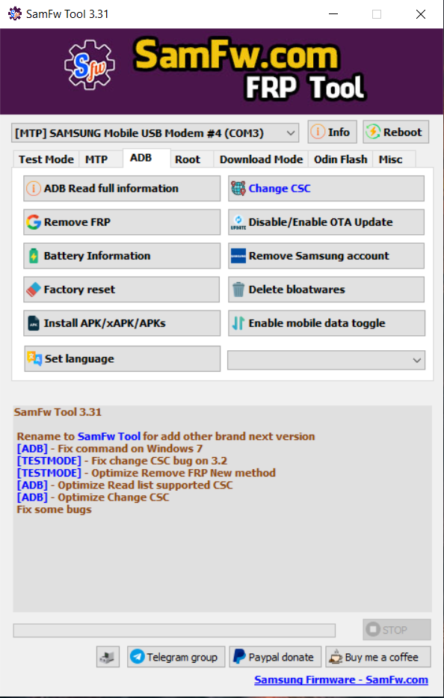Open the device port dropdown
Image resolution: width=444 pixels, height=698 pixels.
click(155, 133)
